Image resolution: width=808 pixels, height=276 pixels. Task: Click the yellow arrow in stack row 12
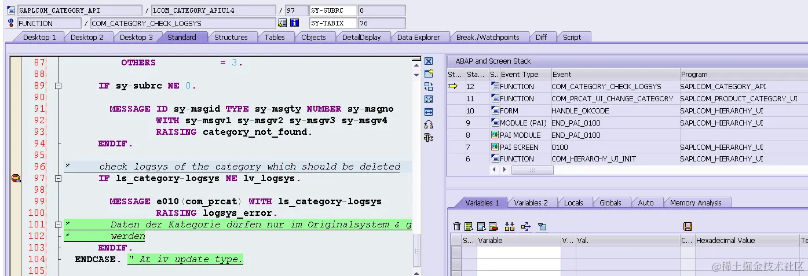coord(453,86)
